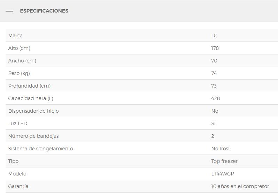Image resolution: width=278 pixels, height=195 pixels.
Task: Collapse the Especificaciones section minus icon
Action: click(9, 11)
